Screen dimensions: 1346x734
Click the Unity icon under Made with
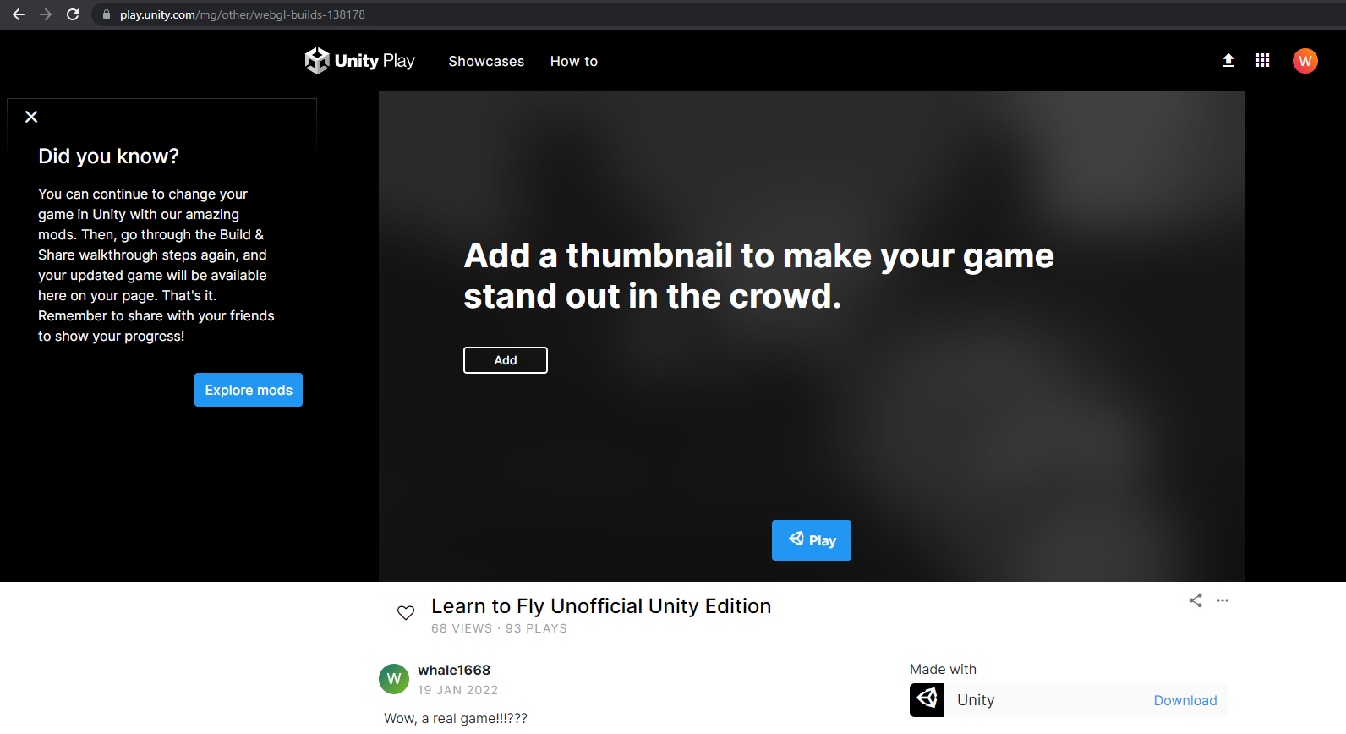pos(927,699)
